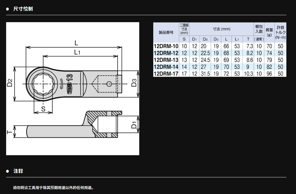296x194 pixels.
Task: Click the 製品番号 column header
Action: pos(166,32)
